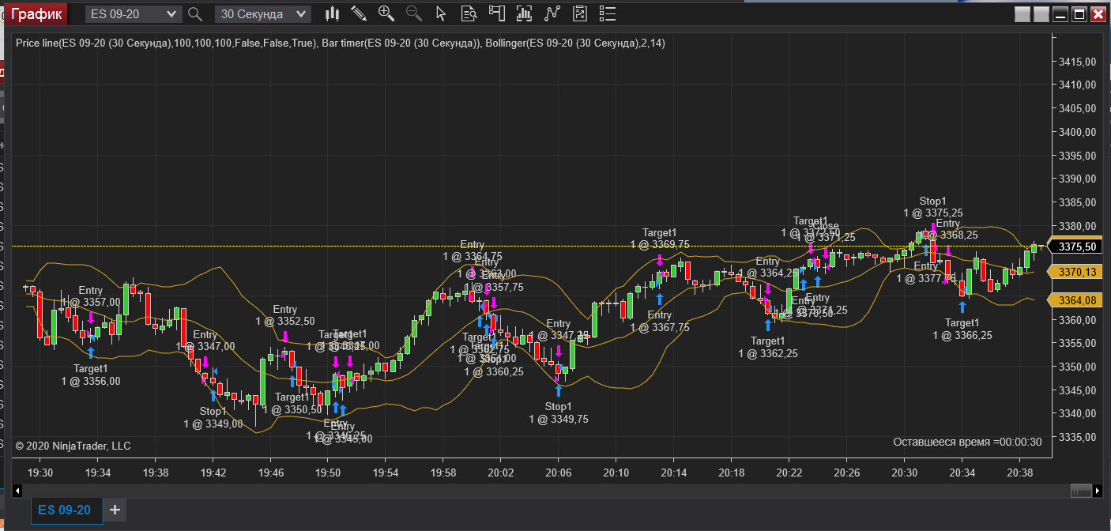Open the strategy performance sheet icon
This screenshot has height=531, width=1111.
(579, 13)
